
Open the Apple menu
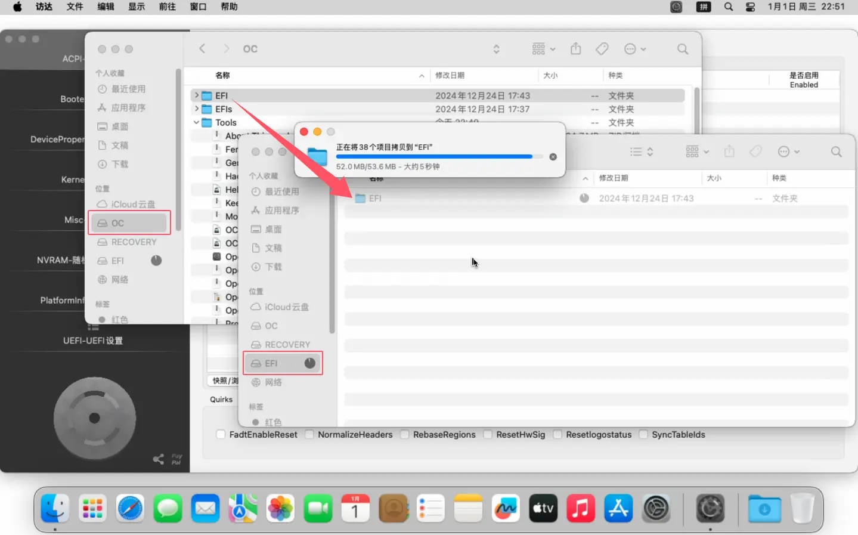(17, 7)
